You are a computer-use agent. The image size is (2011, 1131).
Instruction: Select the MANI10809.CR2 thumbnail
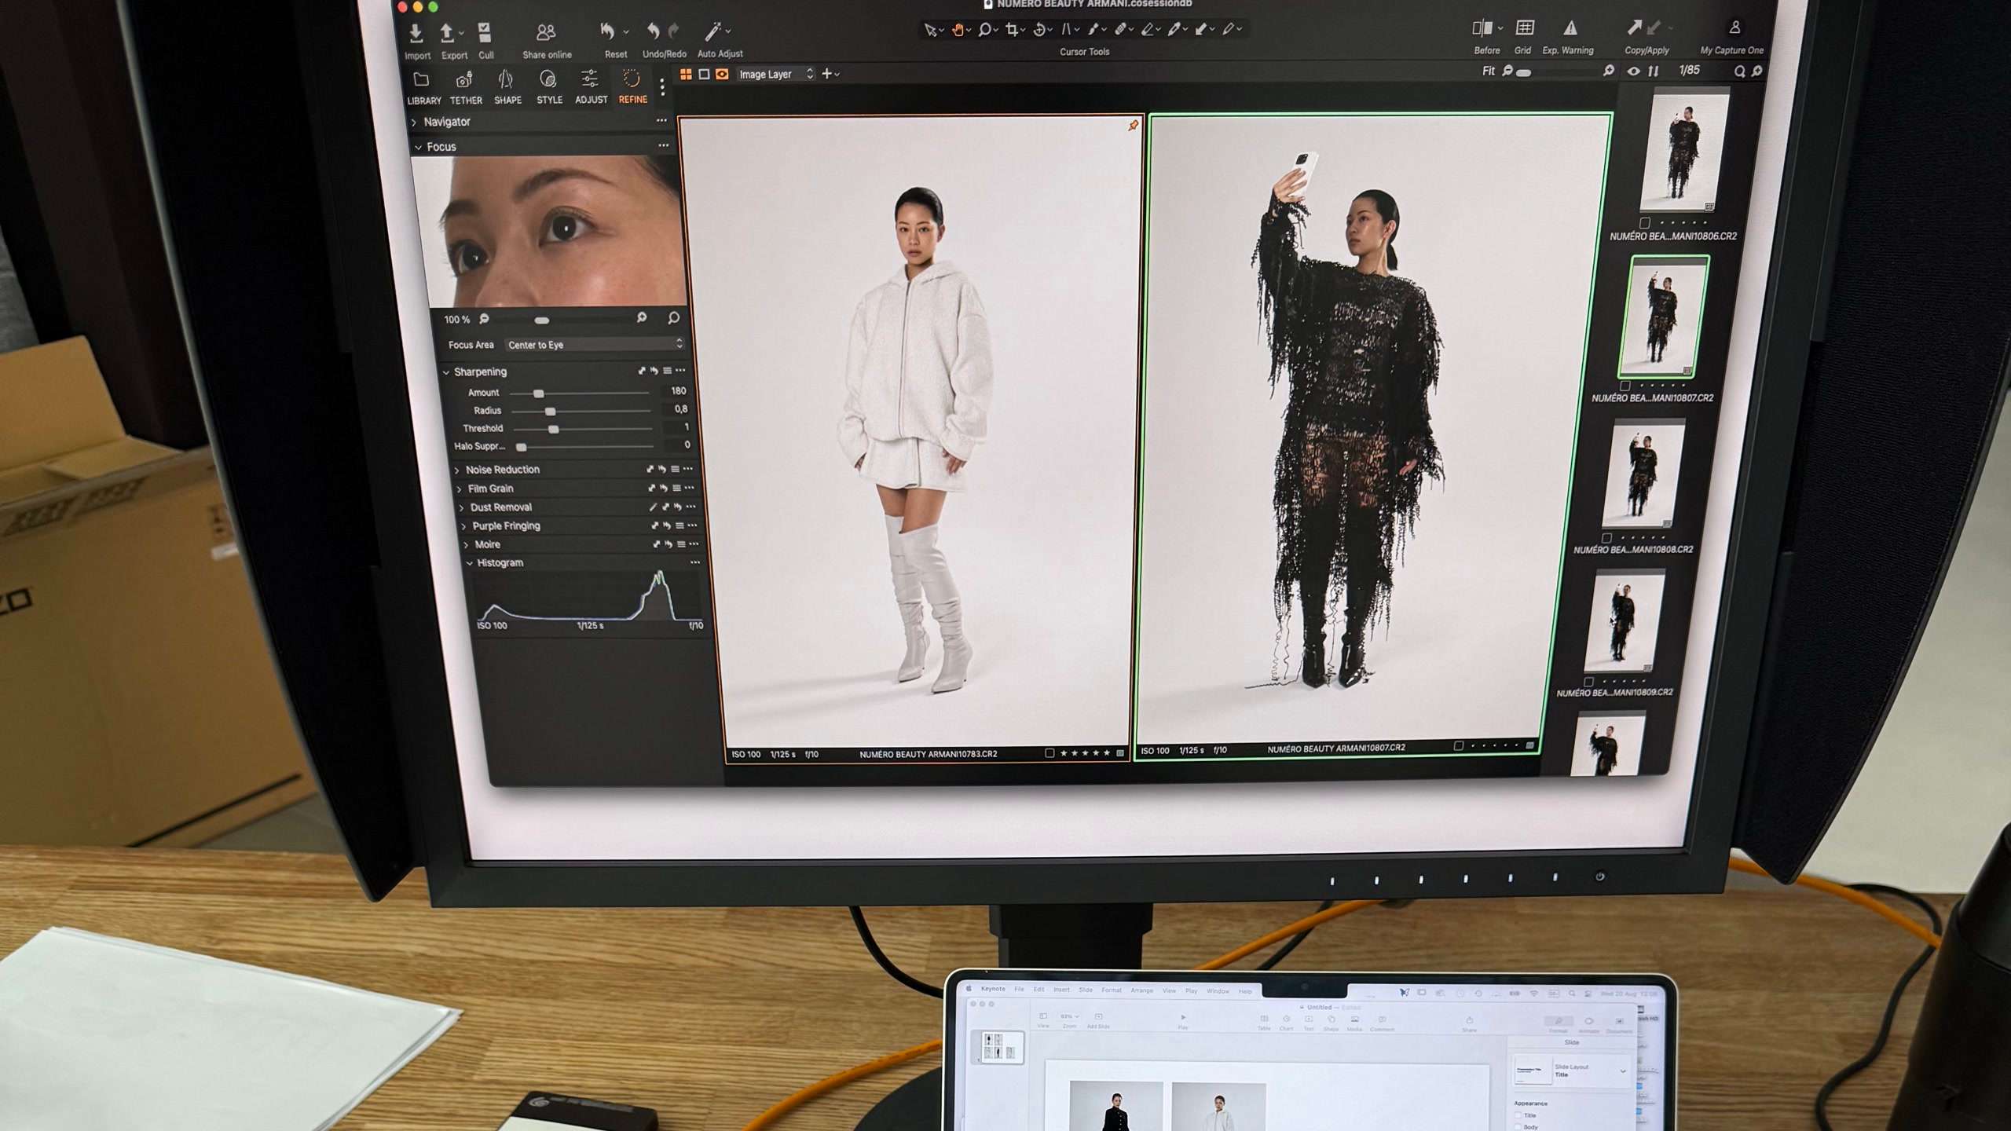1622,621
